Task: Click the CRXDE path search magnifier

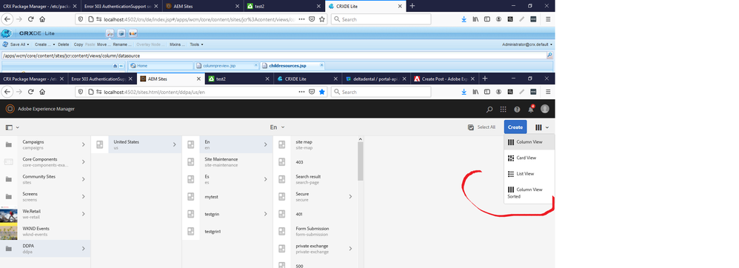Action: tap(549, 55)
